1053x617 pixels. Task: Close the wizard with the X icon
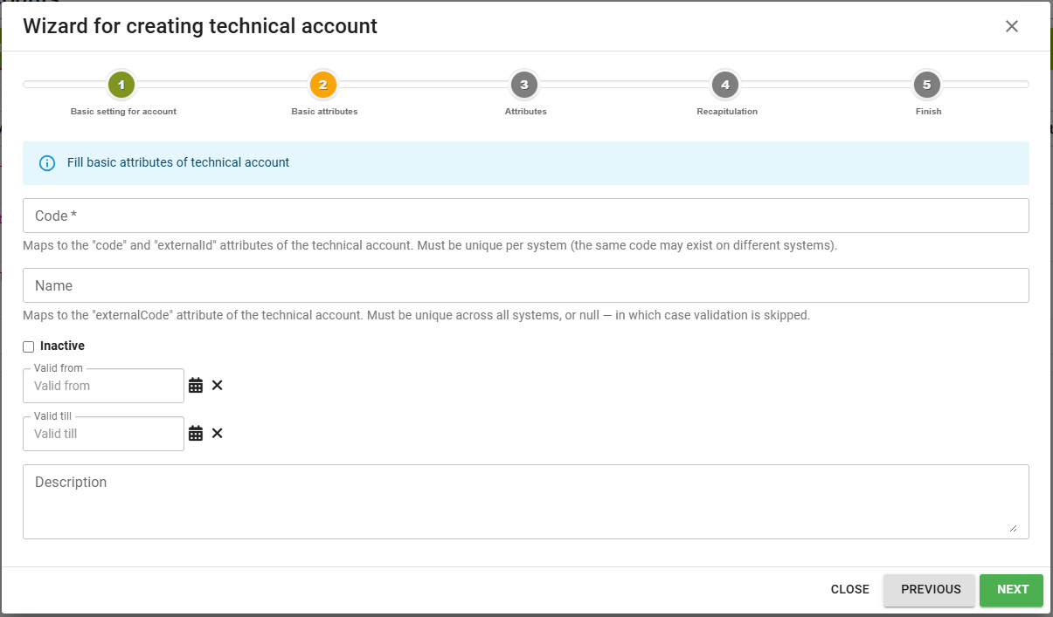1012,26
